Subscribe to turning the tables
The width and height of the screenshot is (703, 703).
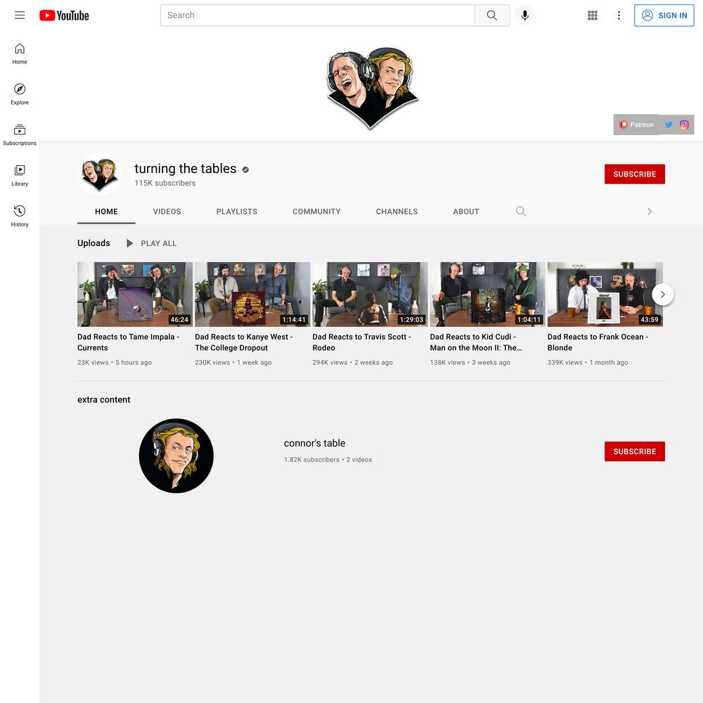click(x=634, y=174)
